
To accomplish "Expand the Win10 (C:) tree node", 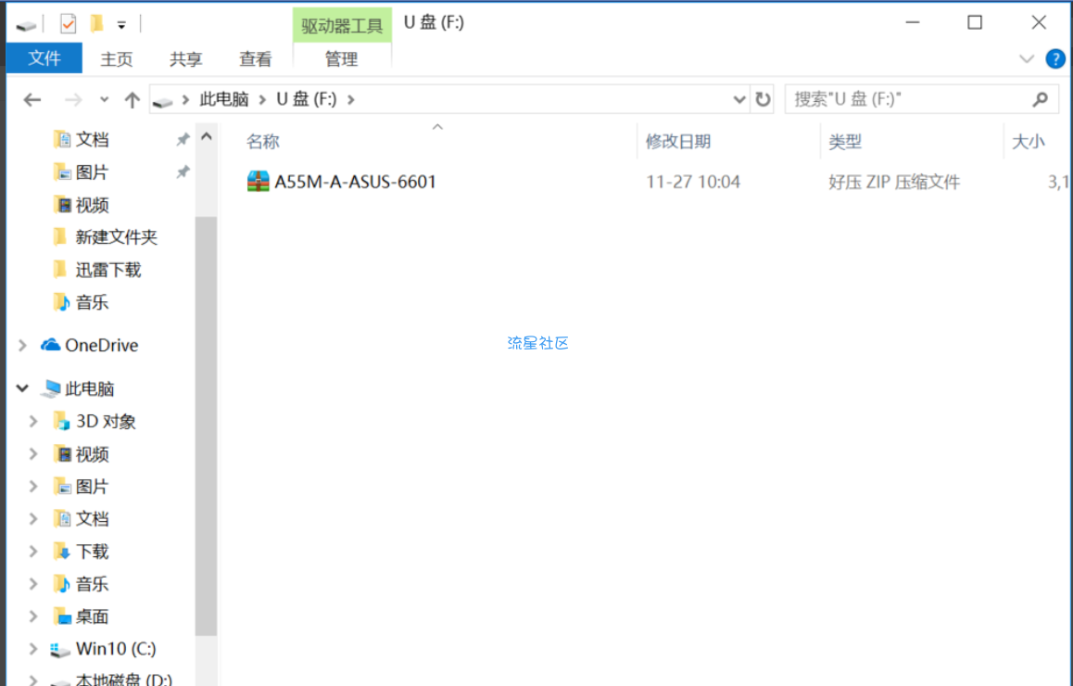I will pyautogui.click(x=32, y=648).
